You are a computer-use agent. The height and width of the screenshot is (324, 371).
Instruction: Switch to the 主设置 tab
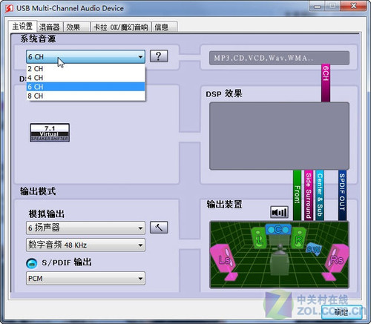[22, 26]
